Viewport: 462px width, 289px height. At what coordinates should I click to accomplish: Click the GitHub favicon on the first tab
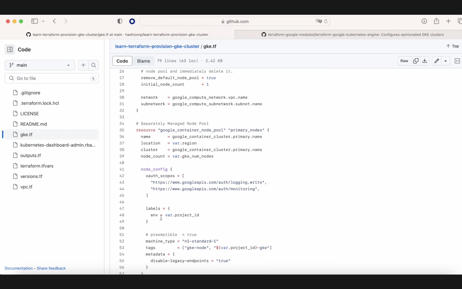click(28, 35)
